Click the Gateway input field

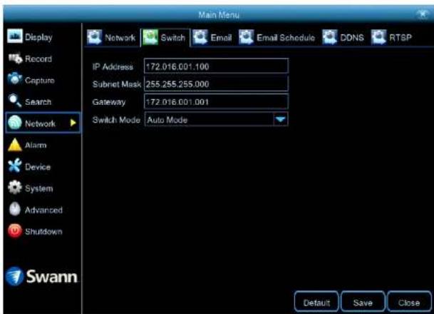(x=216, y=102)
